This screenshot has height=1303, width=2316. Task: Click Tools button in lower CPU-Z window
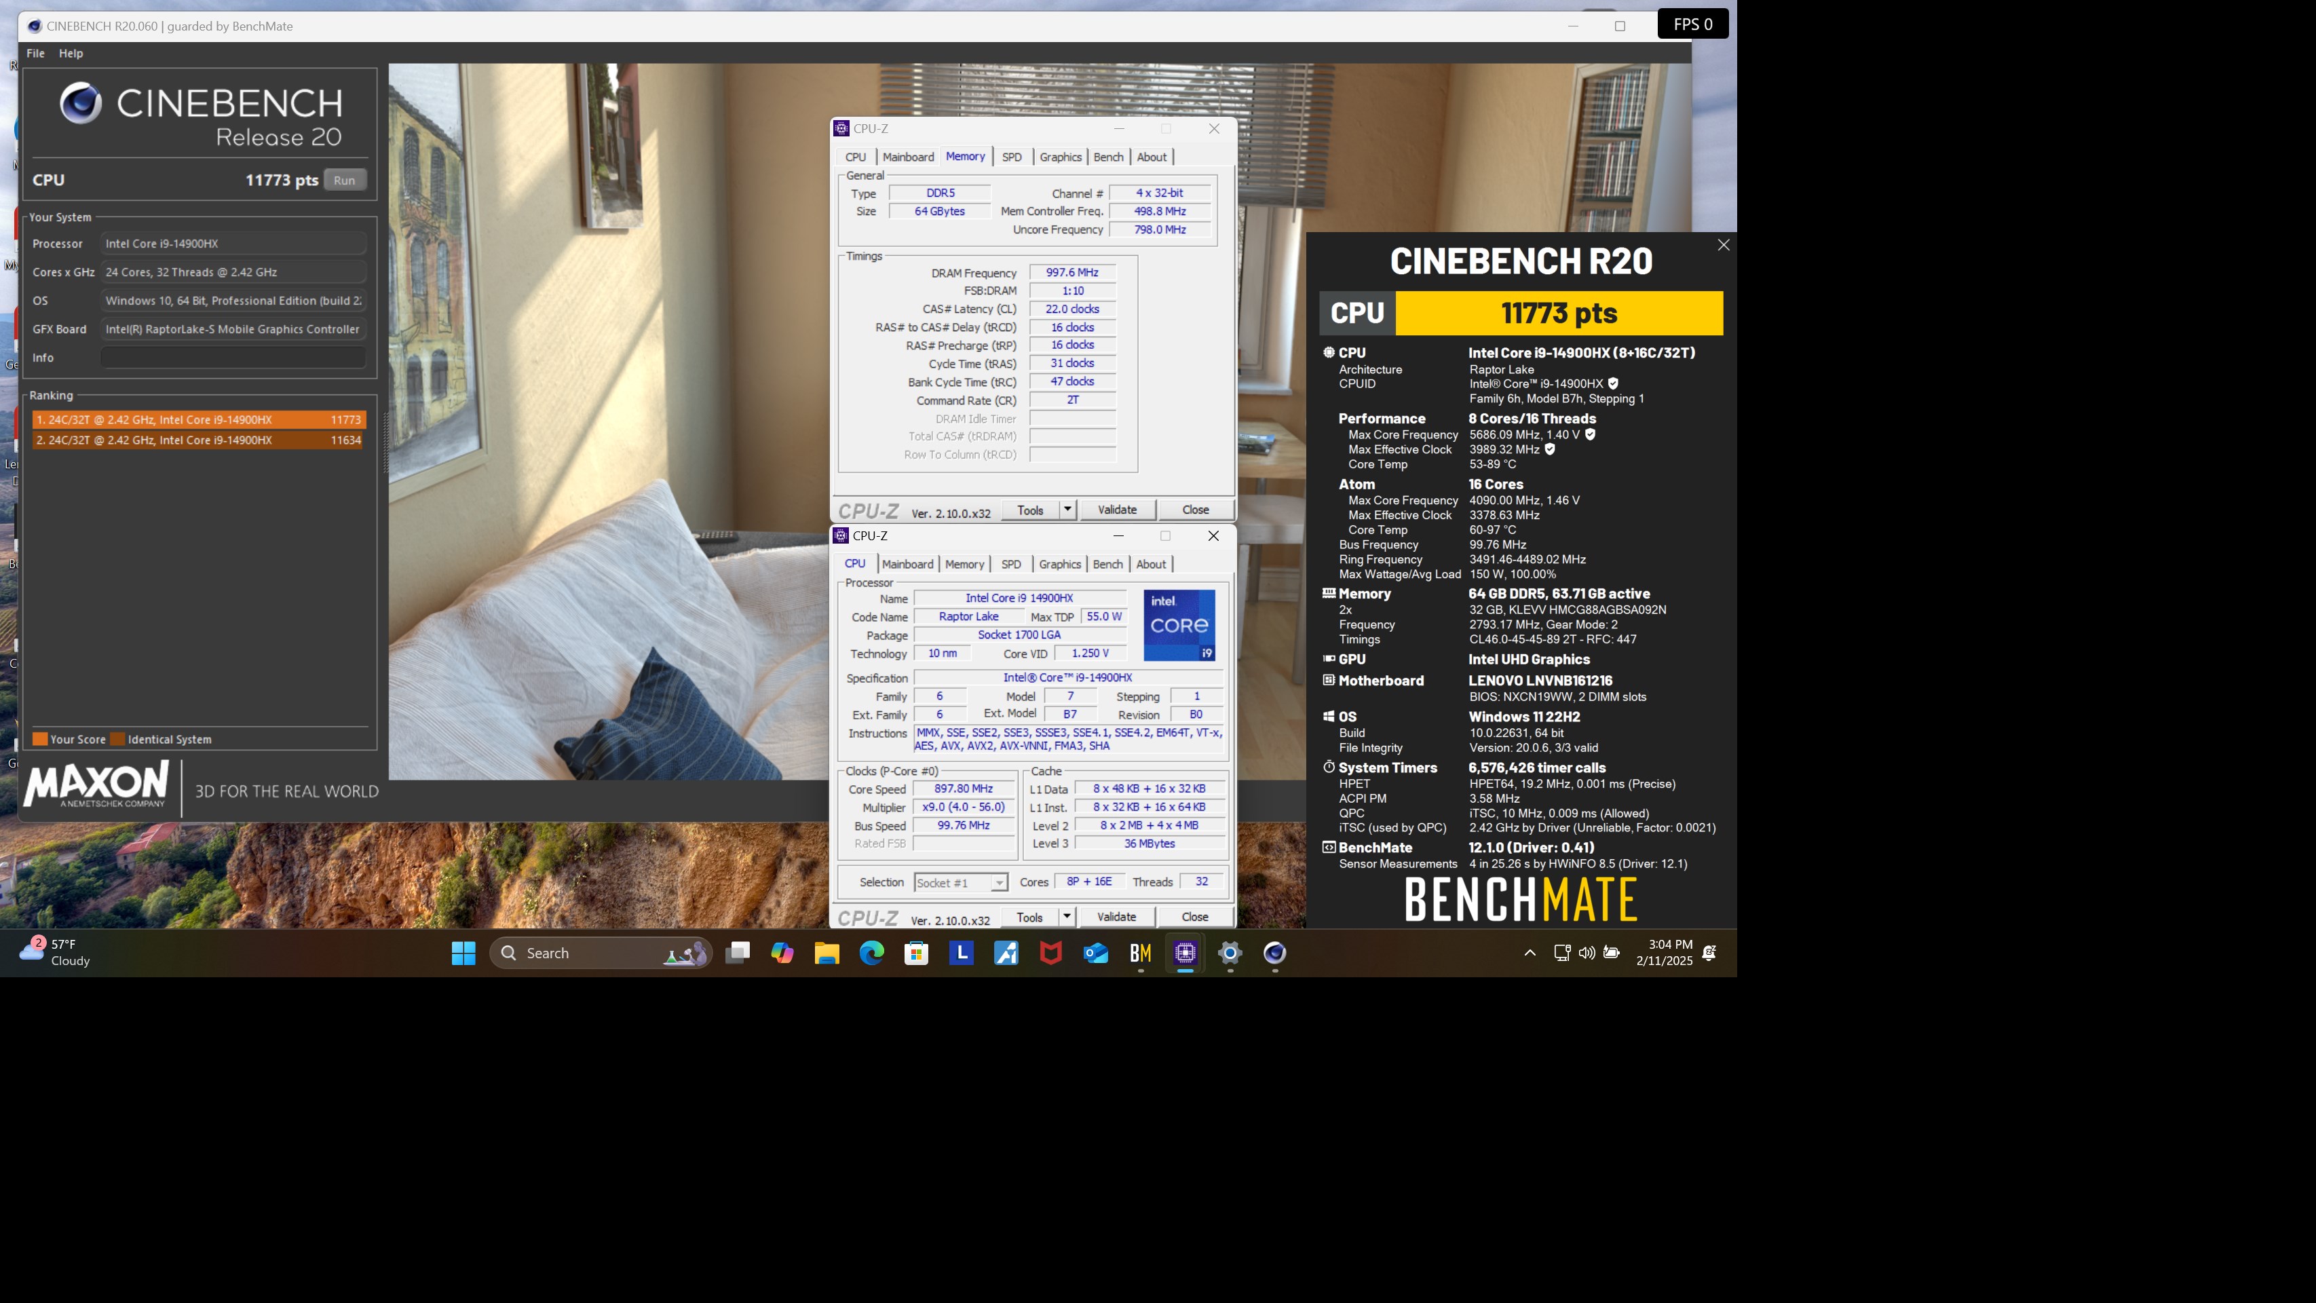coord(1029,918)
